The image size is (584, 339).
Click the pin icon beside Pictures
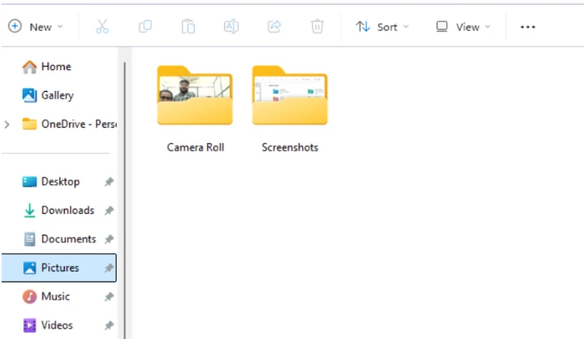109,267
